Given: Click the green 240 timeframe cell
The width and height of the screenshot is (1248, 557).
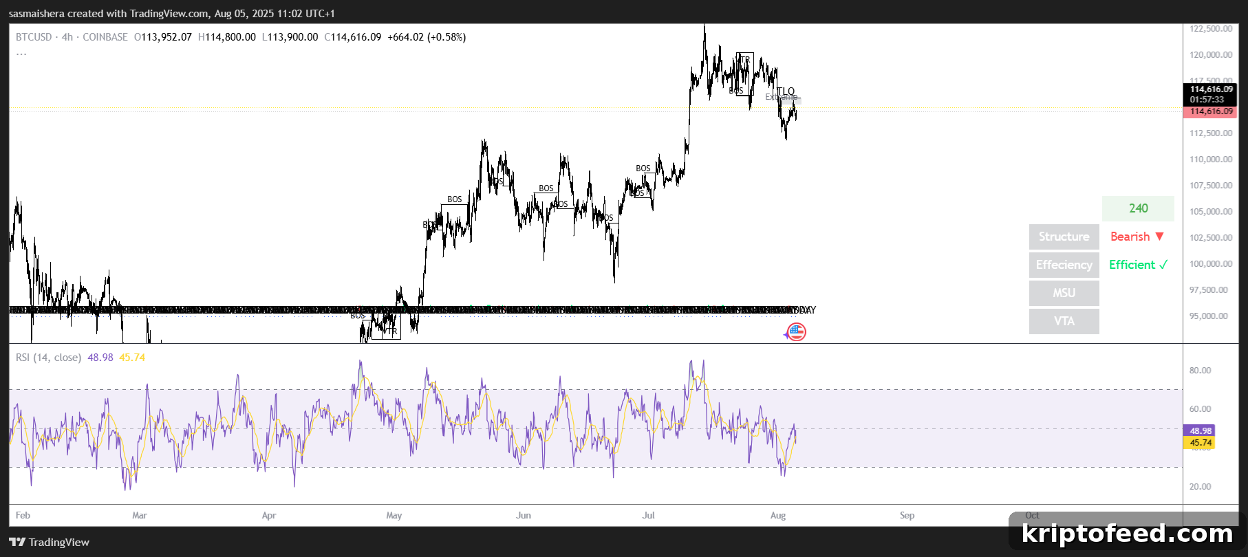Looking at the screenshot, I should click(1138, 208).
